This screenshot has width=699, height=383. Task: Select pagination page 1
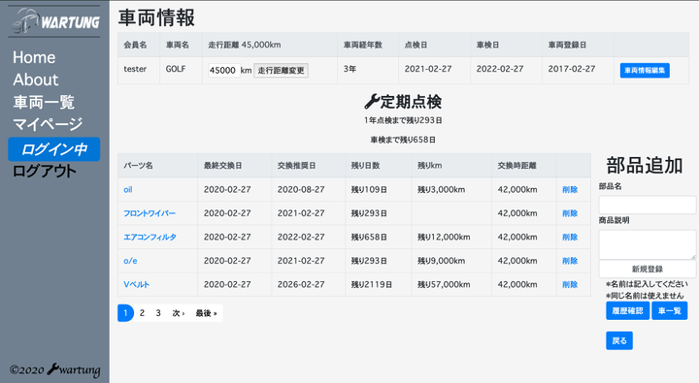pos(125,313)
